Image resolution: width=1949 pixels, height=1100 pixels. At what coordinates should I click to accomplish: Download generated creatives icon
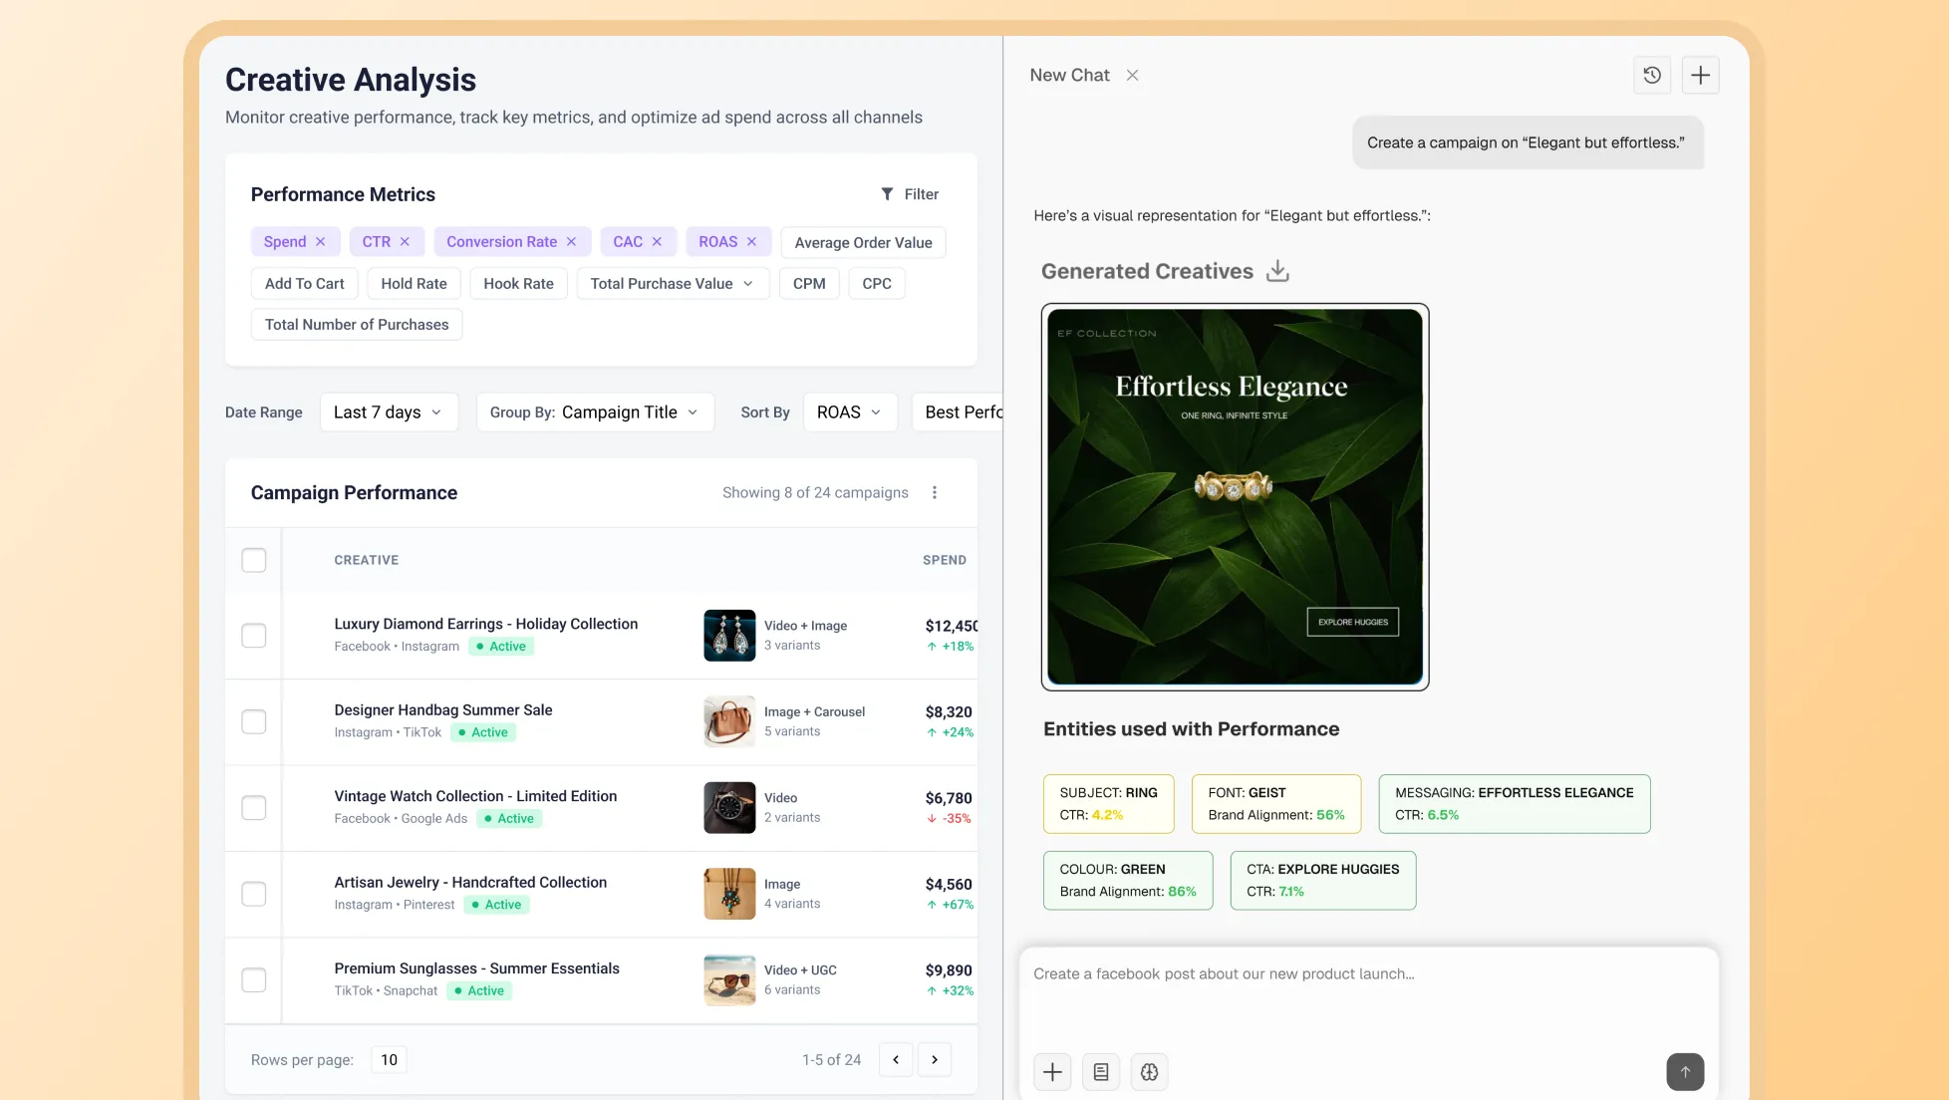(1277, 271)
